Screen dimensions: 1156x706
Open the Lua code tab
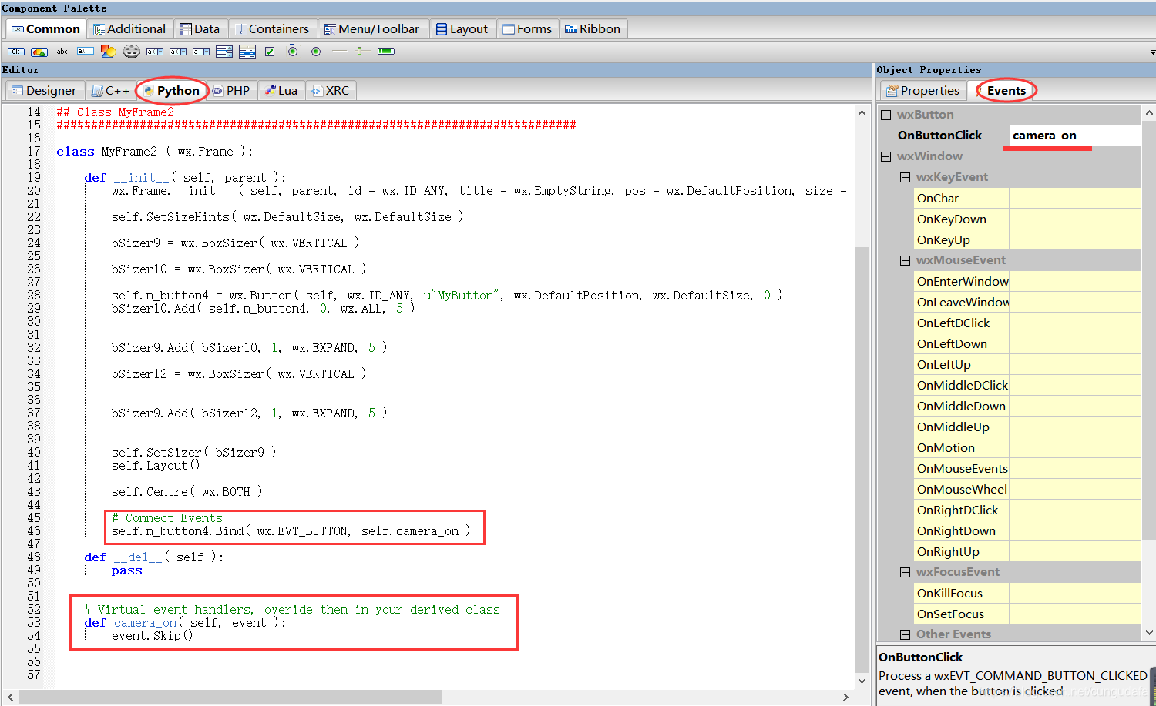pos(281,91)
